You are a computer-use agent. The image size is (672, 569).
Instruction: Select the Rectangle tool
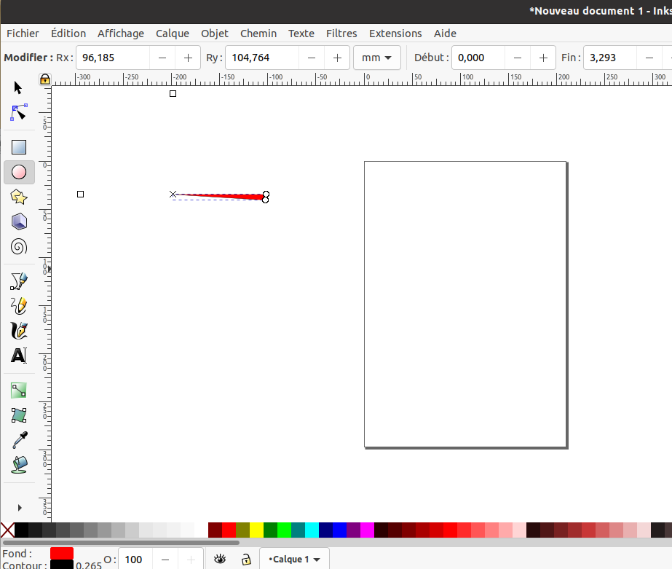click(19, 147)
